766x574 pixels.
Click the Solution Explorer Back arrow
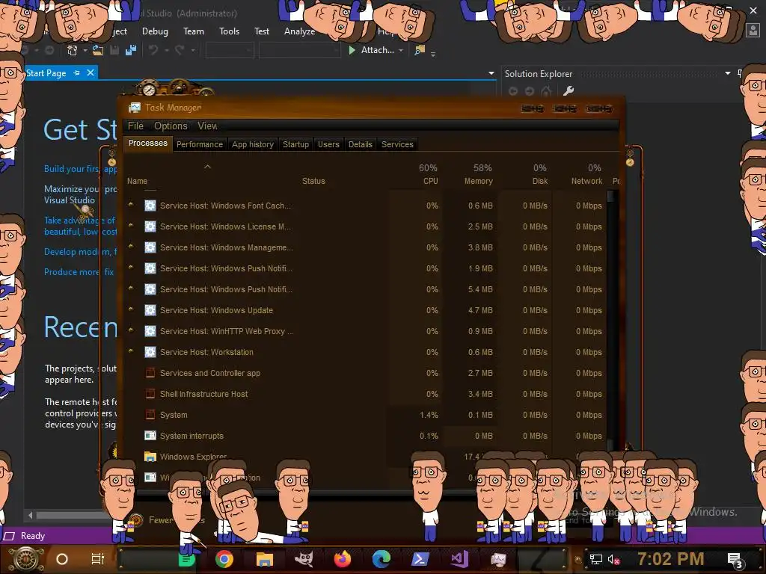point(513,90)
